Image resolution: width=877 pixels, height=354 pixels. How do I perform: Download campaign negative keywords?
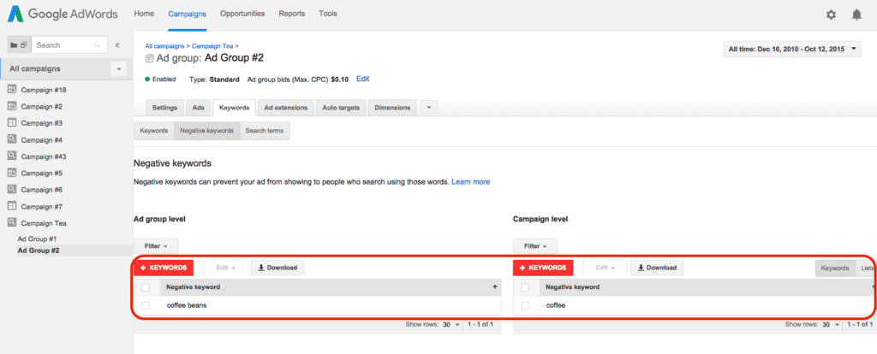coord(657,268)
